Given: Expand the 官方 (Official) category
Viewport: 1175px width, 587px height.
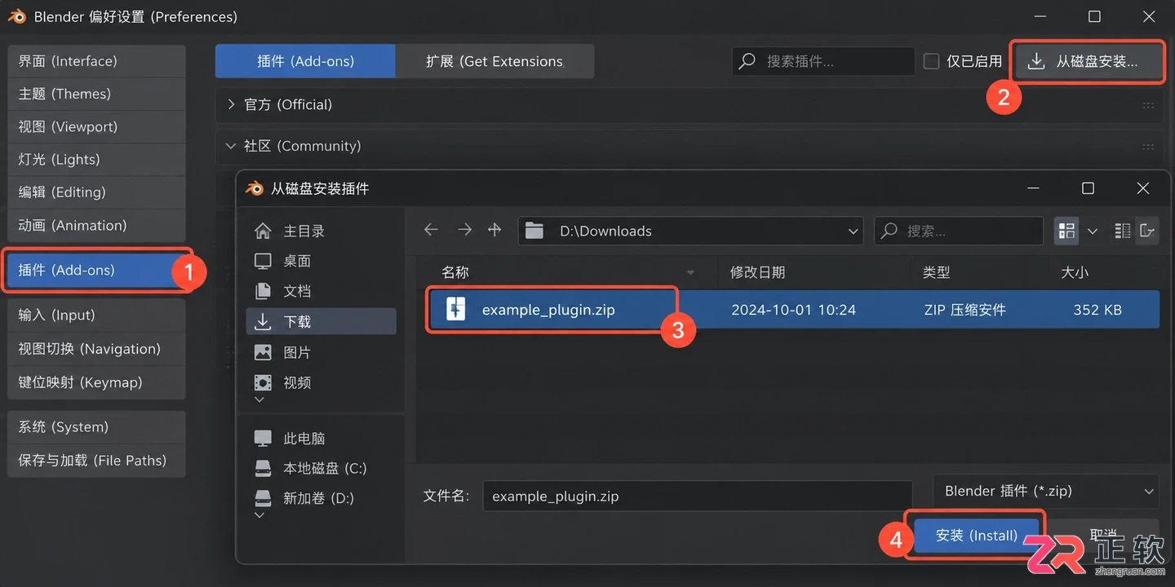Looking at the screenshot, I should click(x=232, y=104).
